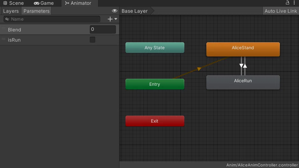This screenshot has height=168, width=299.
Task: Select the AliceRun state node
Action: coord(243,82)
